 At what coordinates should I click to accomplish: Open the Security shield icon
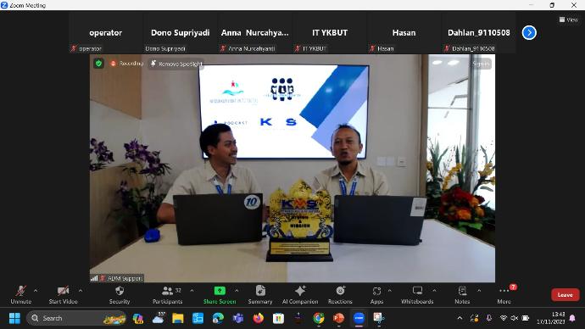(120, 291)
